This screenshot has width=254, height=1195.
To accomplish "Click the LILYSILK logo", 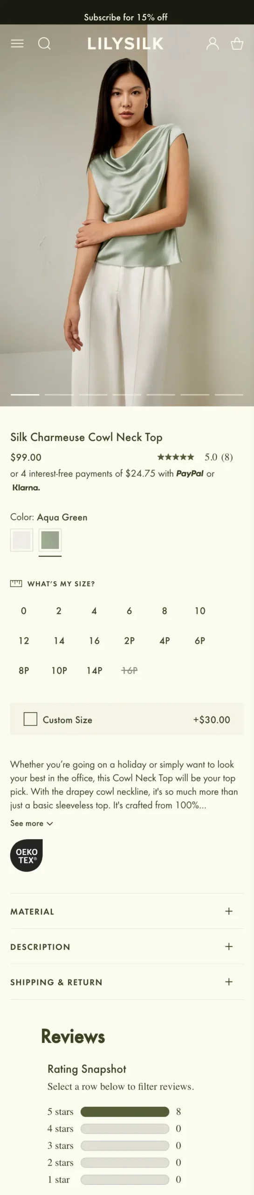I will 126,44.
